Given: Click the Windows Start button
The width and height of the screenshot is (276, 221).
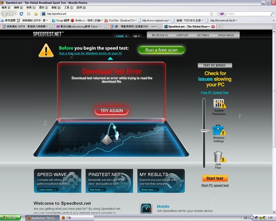Looking at the screenshot, I should (x=10, y=218).
